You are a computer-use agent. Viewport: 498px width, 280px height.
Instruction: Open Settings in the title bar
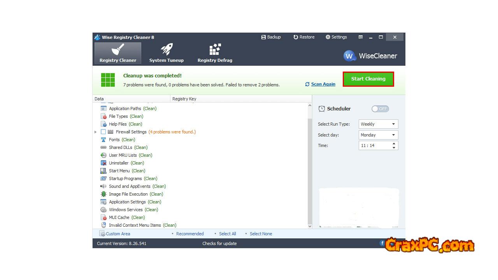point(336,37)
